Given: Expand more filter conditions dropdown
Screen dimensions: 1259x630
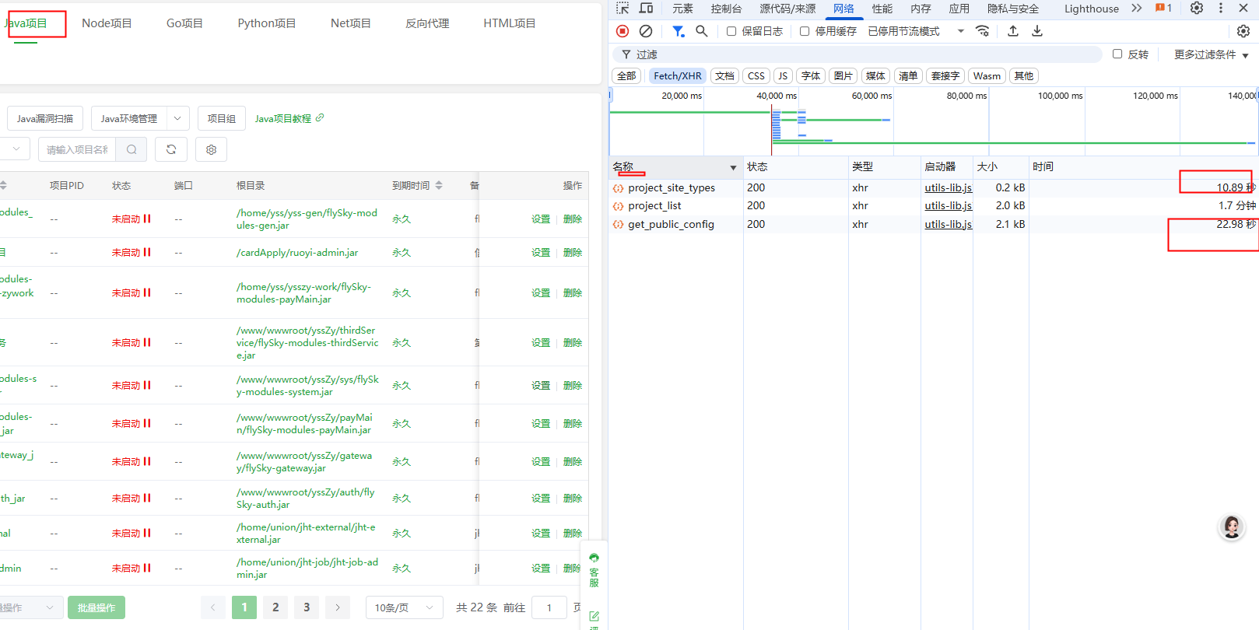Looking at the screenshot, I should 1211,54.
